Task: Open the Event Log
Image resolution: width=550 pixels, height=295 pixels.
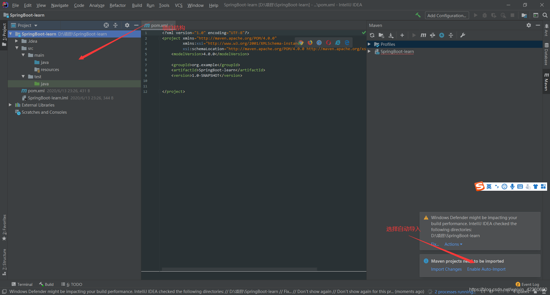Action: point(527,284)
